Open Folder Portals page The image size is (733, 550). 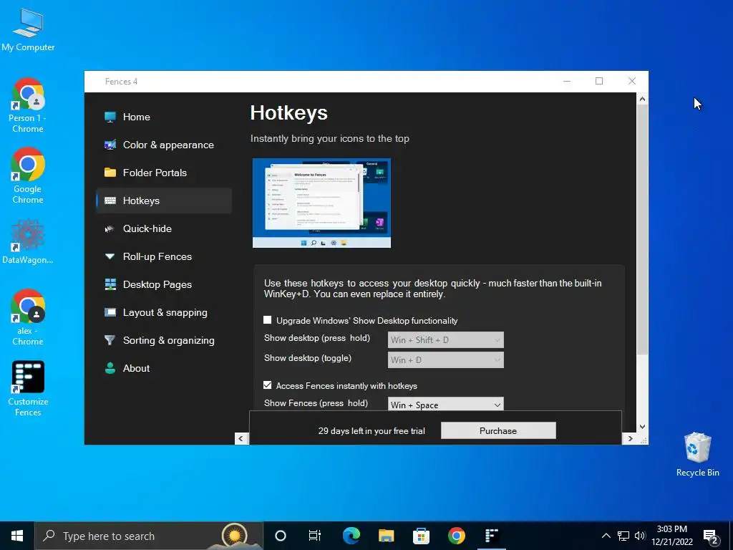click(x=164, y=173)
